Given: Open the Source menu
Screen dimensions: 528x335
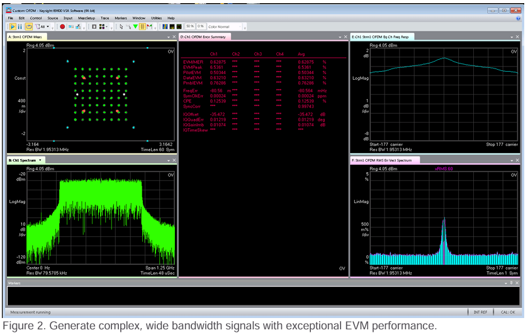Looking at the screenshot, I should coord(52,18).
